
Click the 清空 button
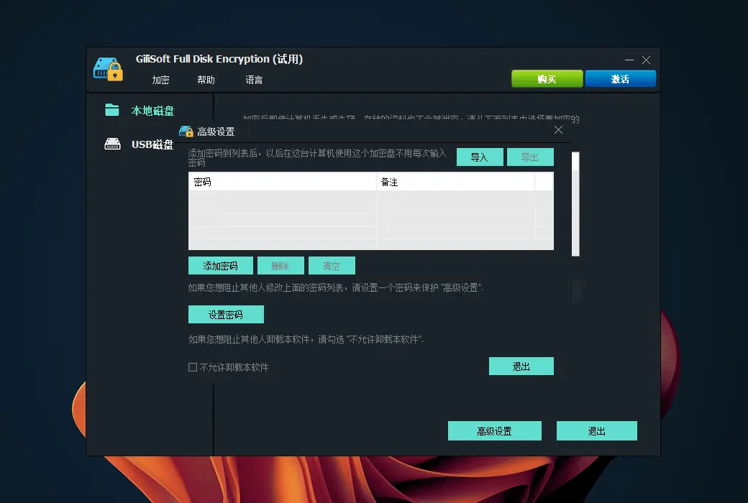(332, 266)
